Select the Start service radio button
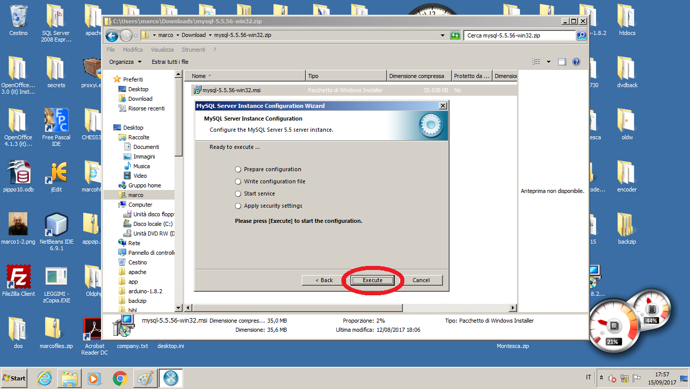Image resolution: width=690 pixels, height=389 pixels. 238,193
